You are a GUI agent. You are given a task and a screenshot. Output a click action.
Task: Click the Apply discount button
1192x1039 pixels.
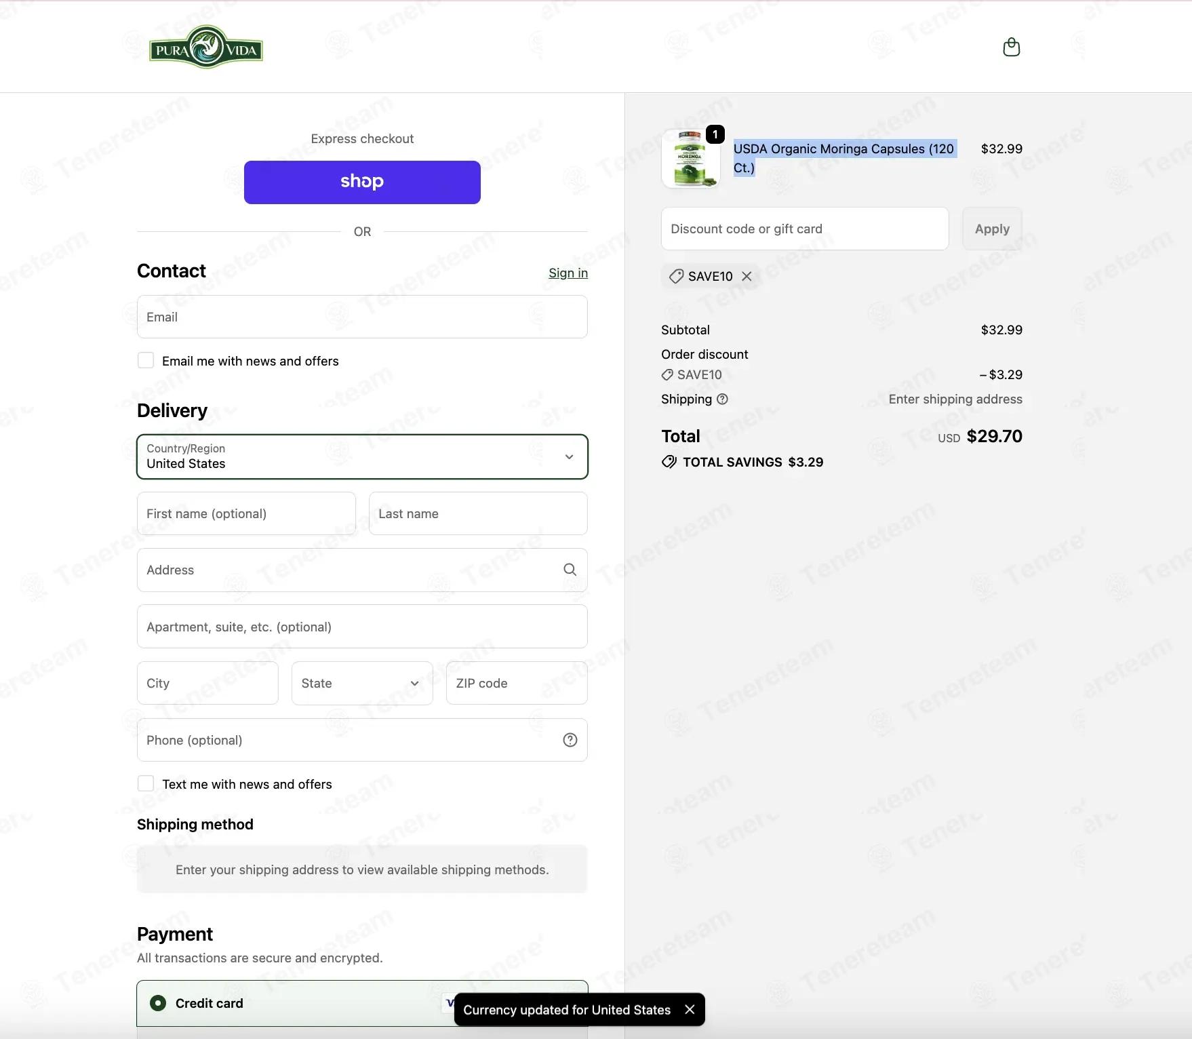[x=992, y=229]
